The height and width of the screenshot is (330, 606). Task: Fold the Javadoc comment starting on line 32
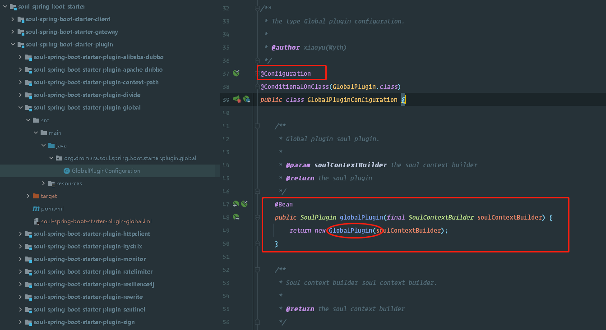click(x=257, y=8)
